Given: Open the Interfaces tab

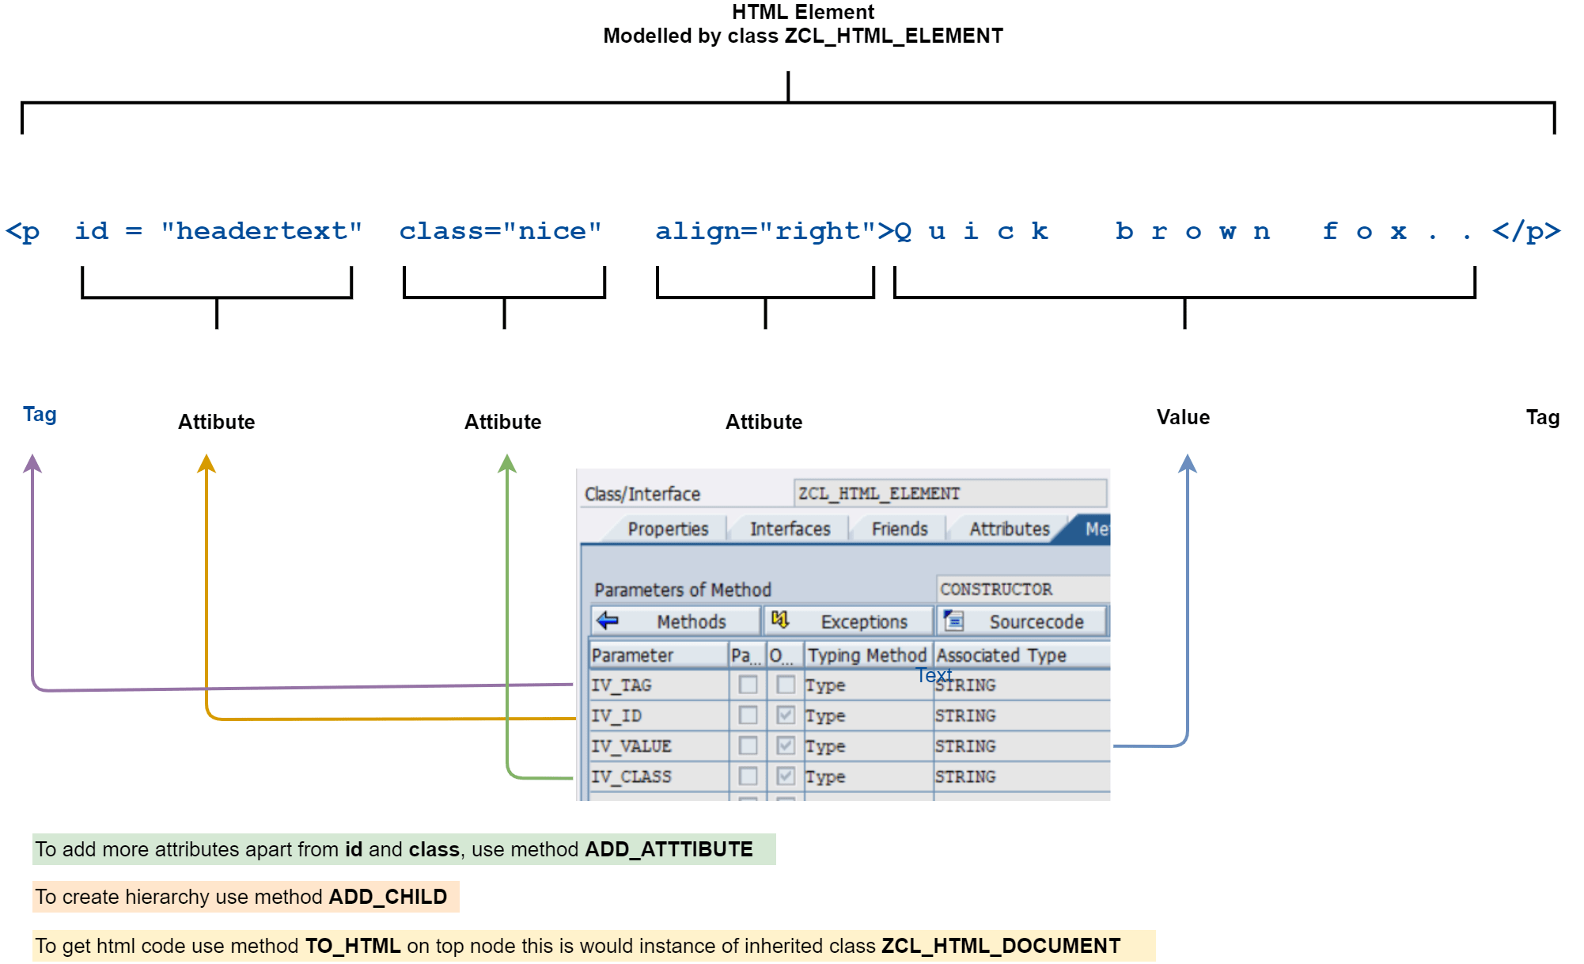Looking at the screenshot, I should pyautogui.click(x=790, y=529).
